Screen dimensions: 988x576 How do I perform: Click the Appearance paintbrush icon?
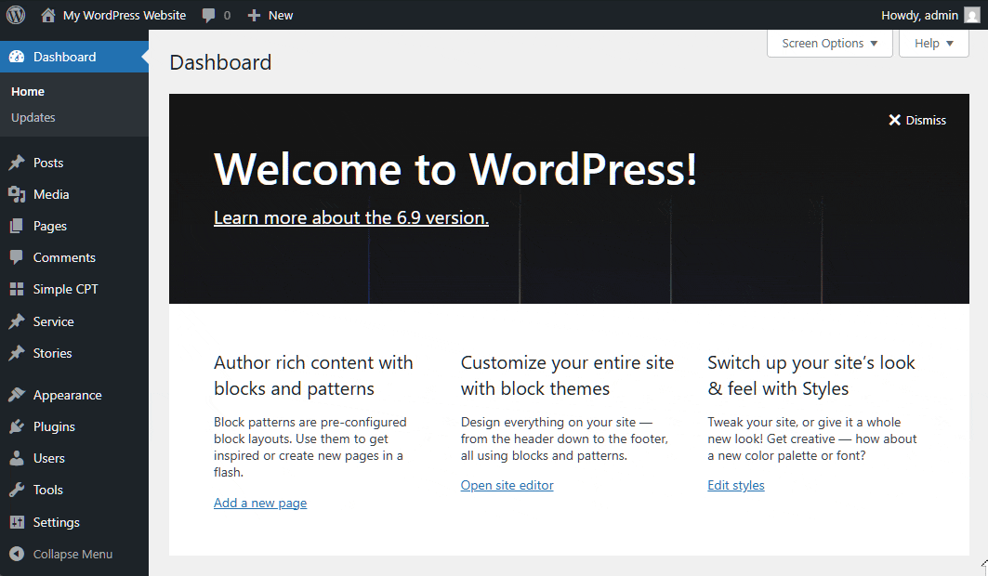point(17,395)
